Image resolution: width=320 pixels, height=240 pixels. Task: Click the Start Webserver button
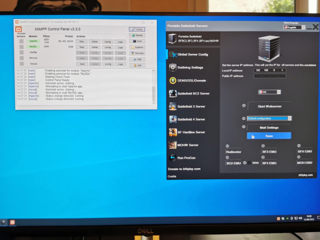tap(269, 106)
